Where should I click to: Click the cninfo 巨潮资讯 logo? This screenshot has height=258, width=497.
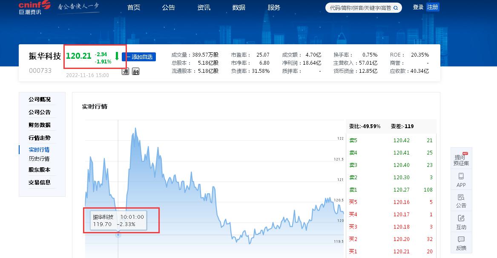tap(32, 8)
